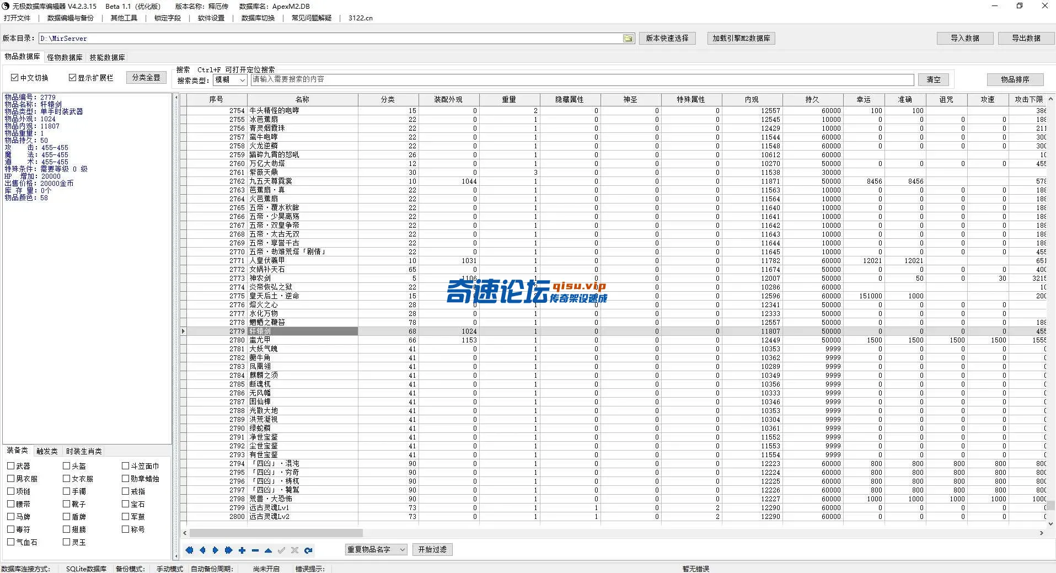Click 装配外观 column header
The image size is (1056, 573).
(x=448, y=100)
